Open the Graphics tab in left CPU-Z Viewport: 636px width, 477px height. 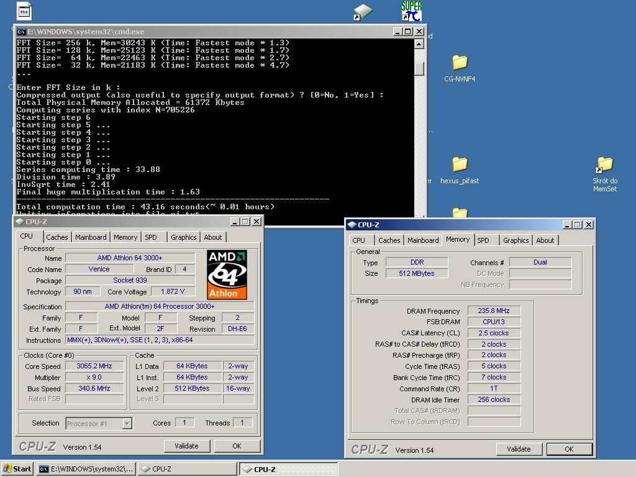[183, 237]
